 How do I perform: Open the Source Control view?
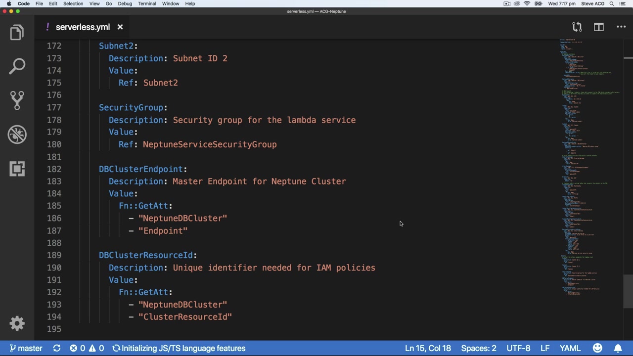(17, 100)
